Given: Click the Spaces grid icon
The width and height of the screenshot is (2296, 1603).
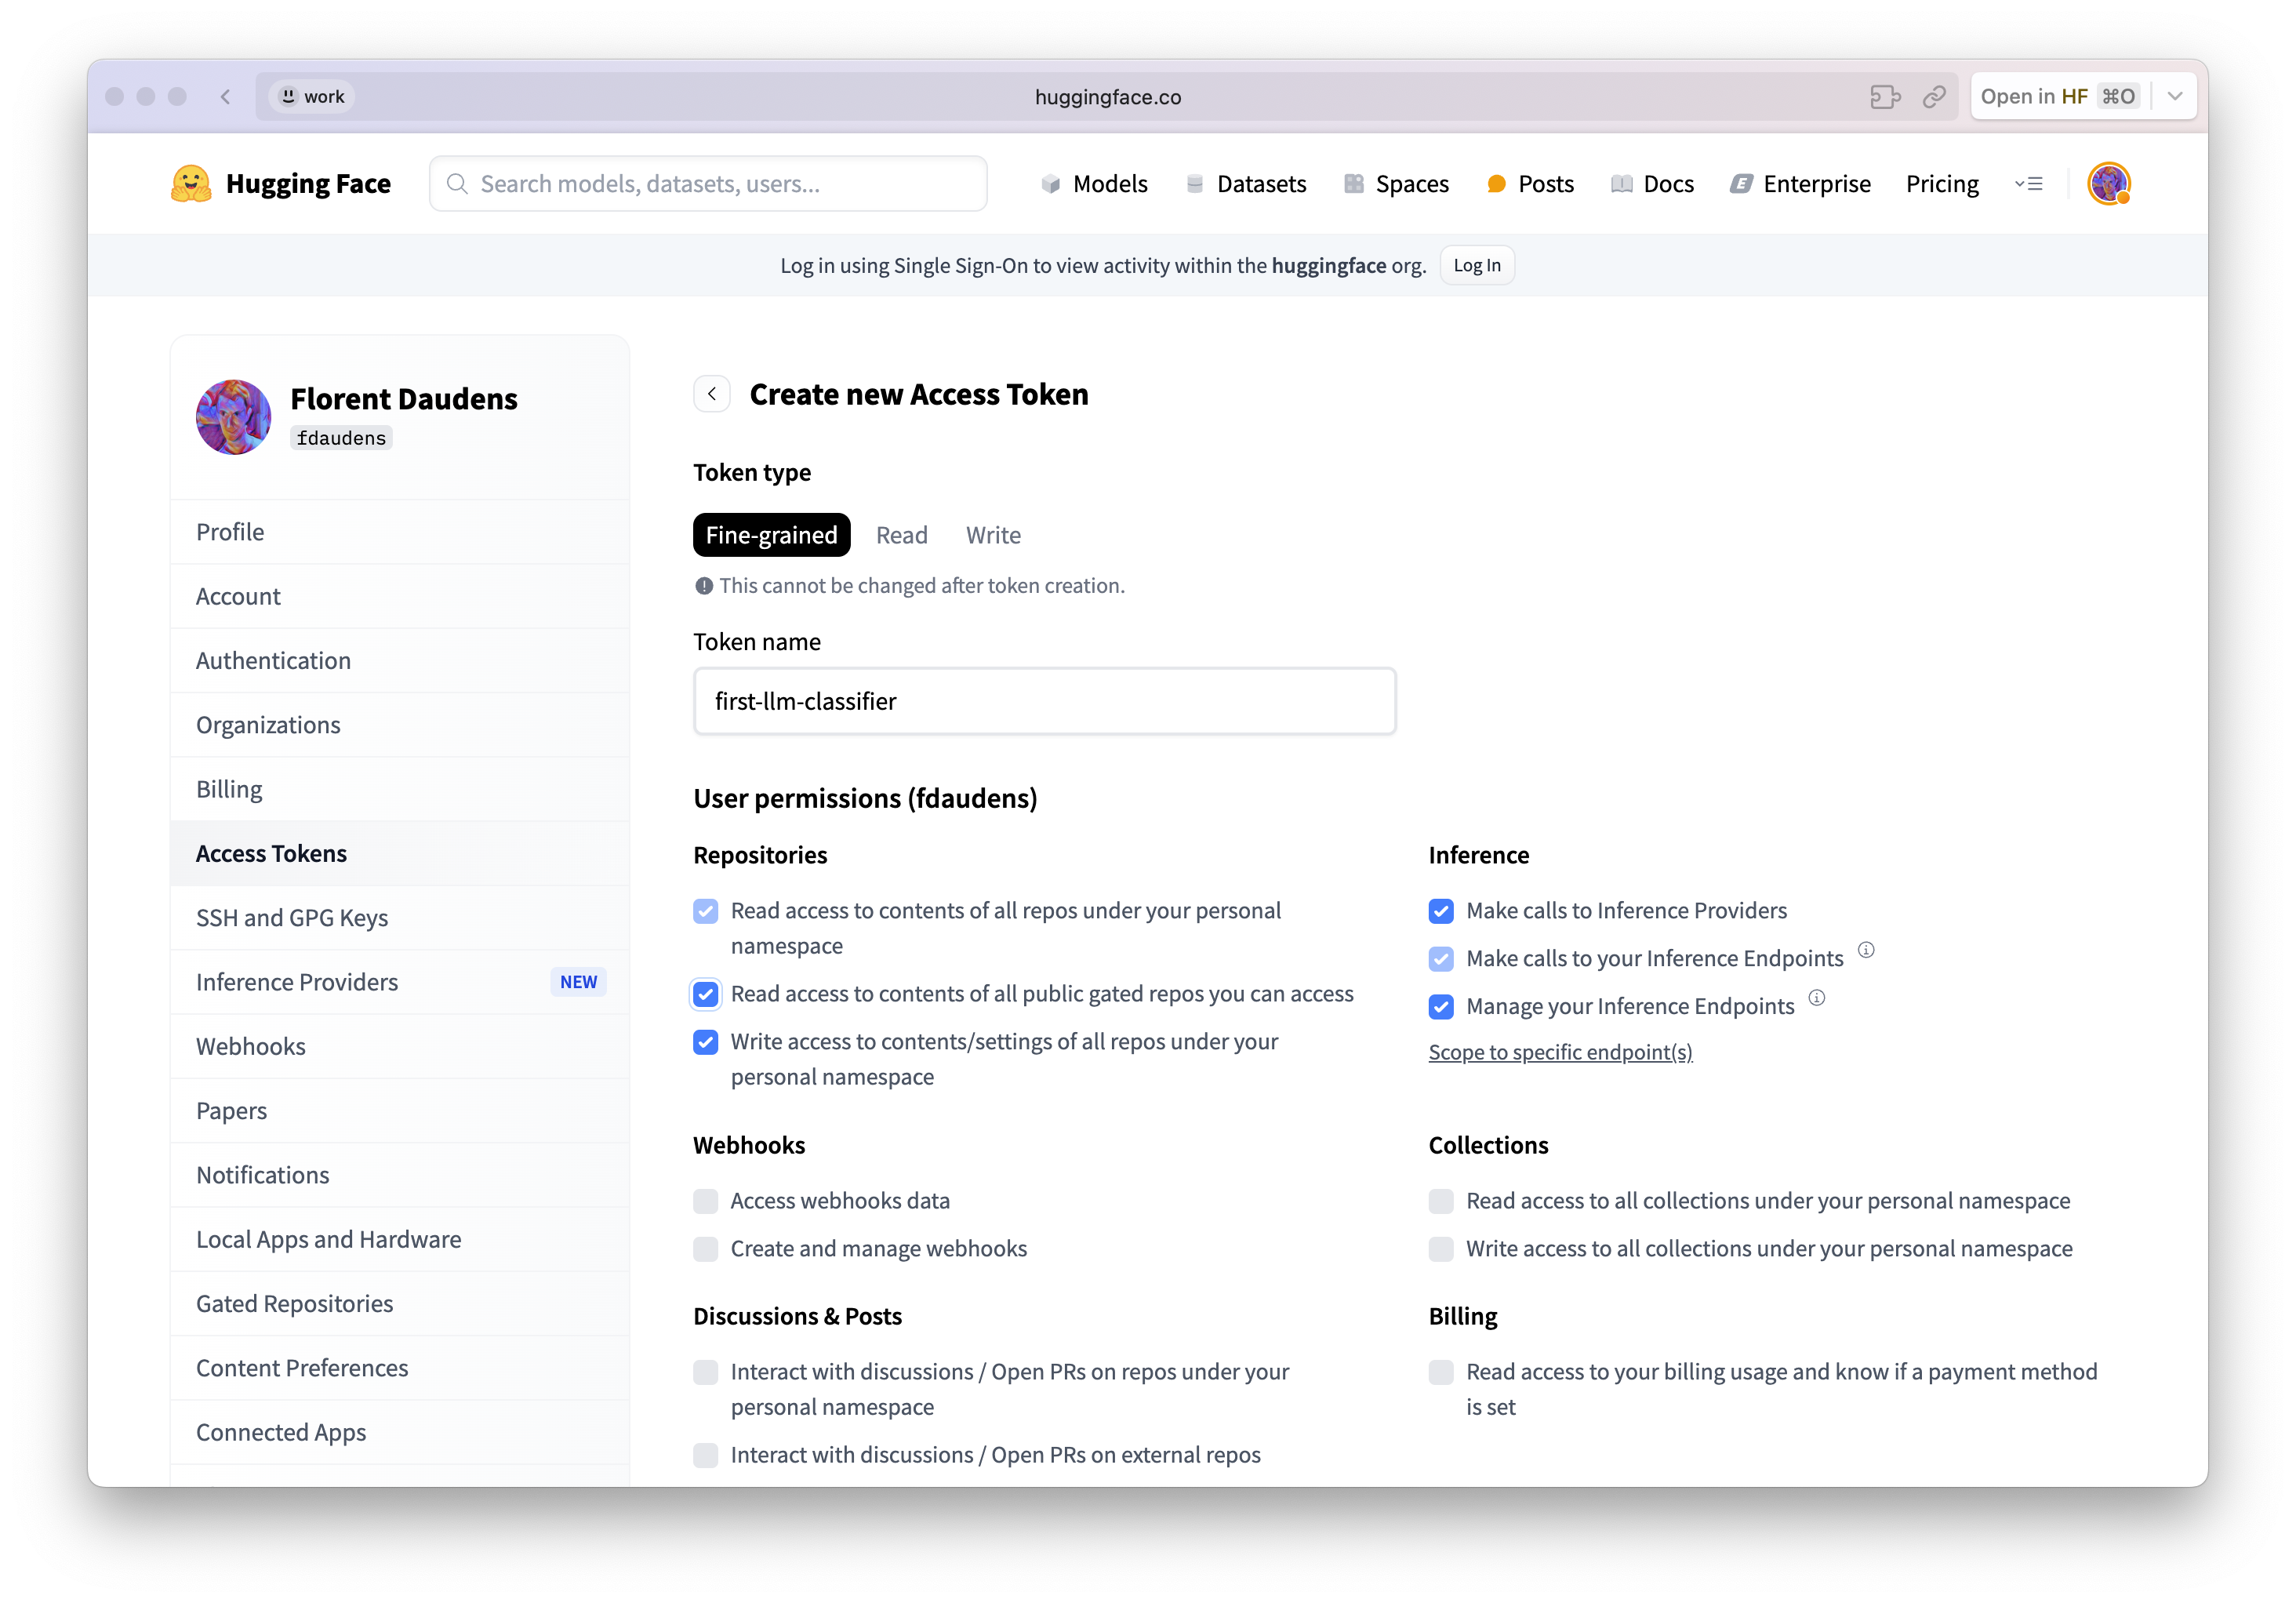Looking at the screenshot, I should (x=1353, y=184).
